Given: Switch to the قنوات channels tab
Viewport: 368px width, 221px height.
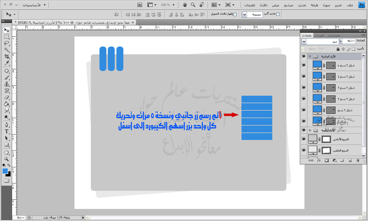Looking at the screenshot, I should [319, 35].
